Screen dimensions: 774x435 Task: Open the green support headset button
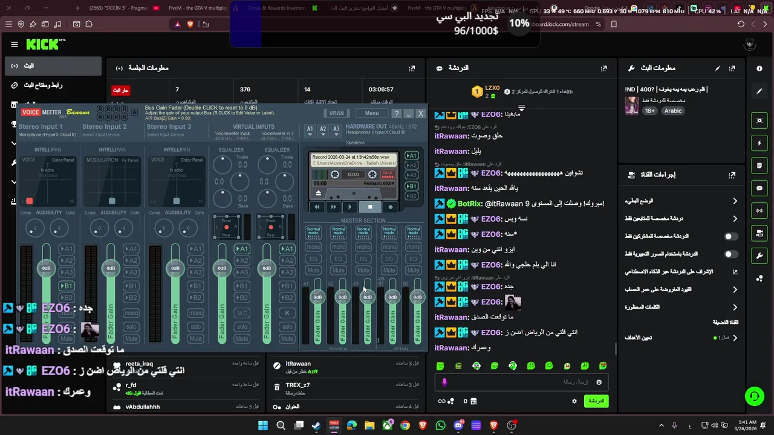754,396
